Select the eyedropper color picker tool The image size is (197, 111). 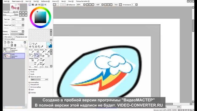[x=42, y=47]
